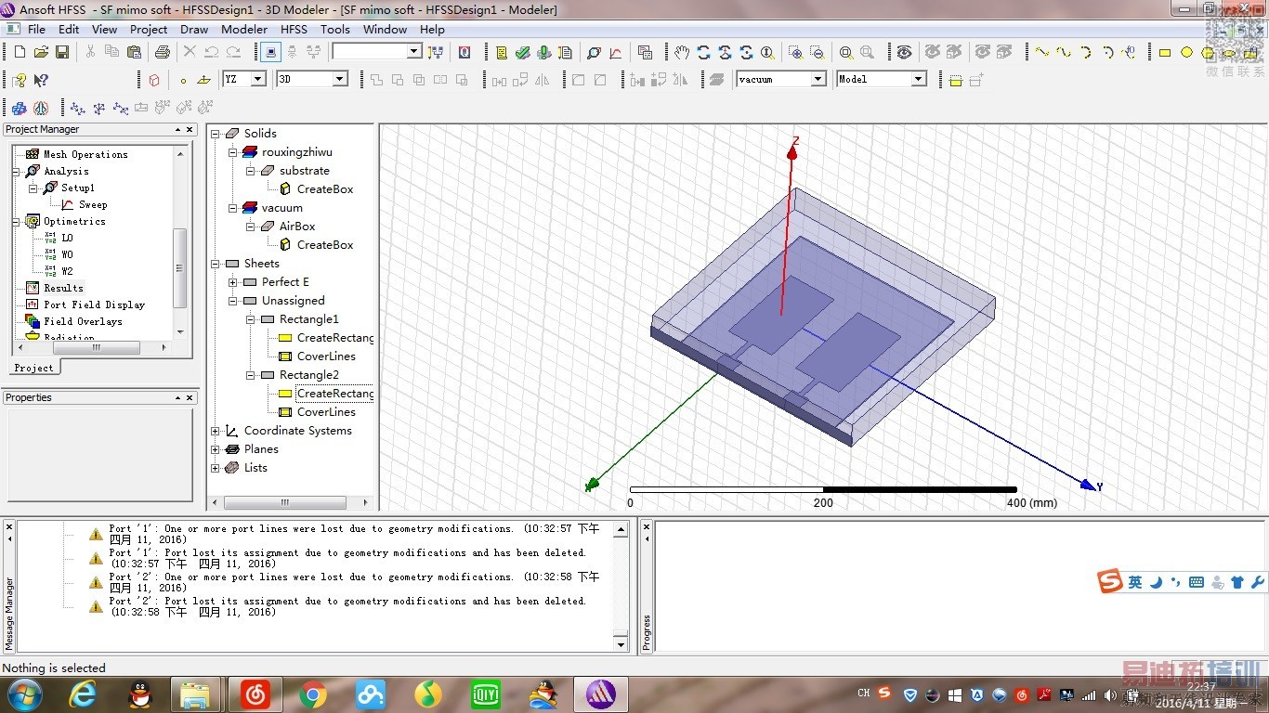Toggle the Properties panel pin
Viewport: 1269px width, 713px height.
tap(177, 398)
